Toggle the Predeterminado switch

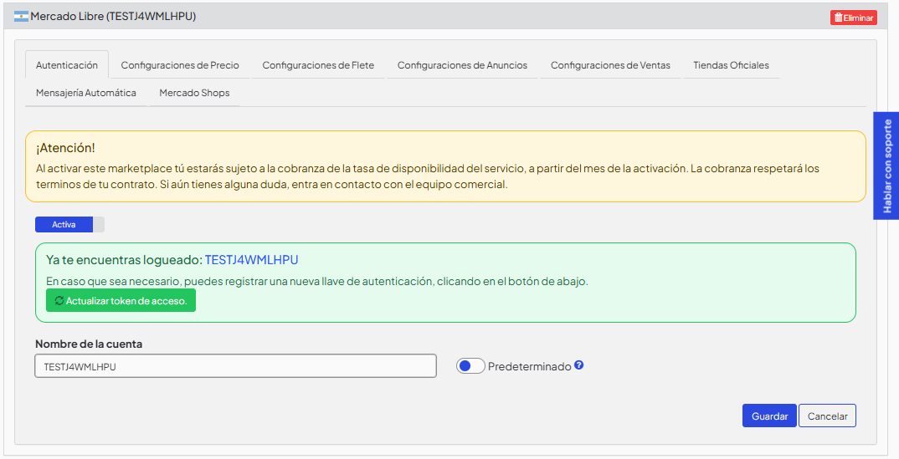(x=470, y=365)
